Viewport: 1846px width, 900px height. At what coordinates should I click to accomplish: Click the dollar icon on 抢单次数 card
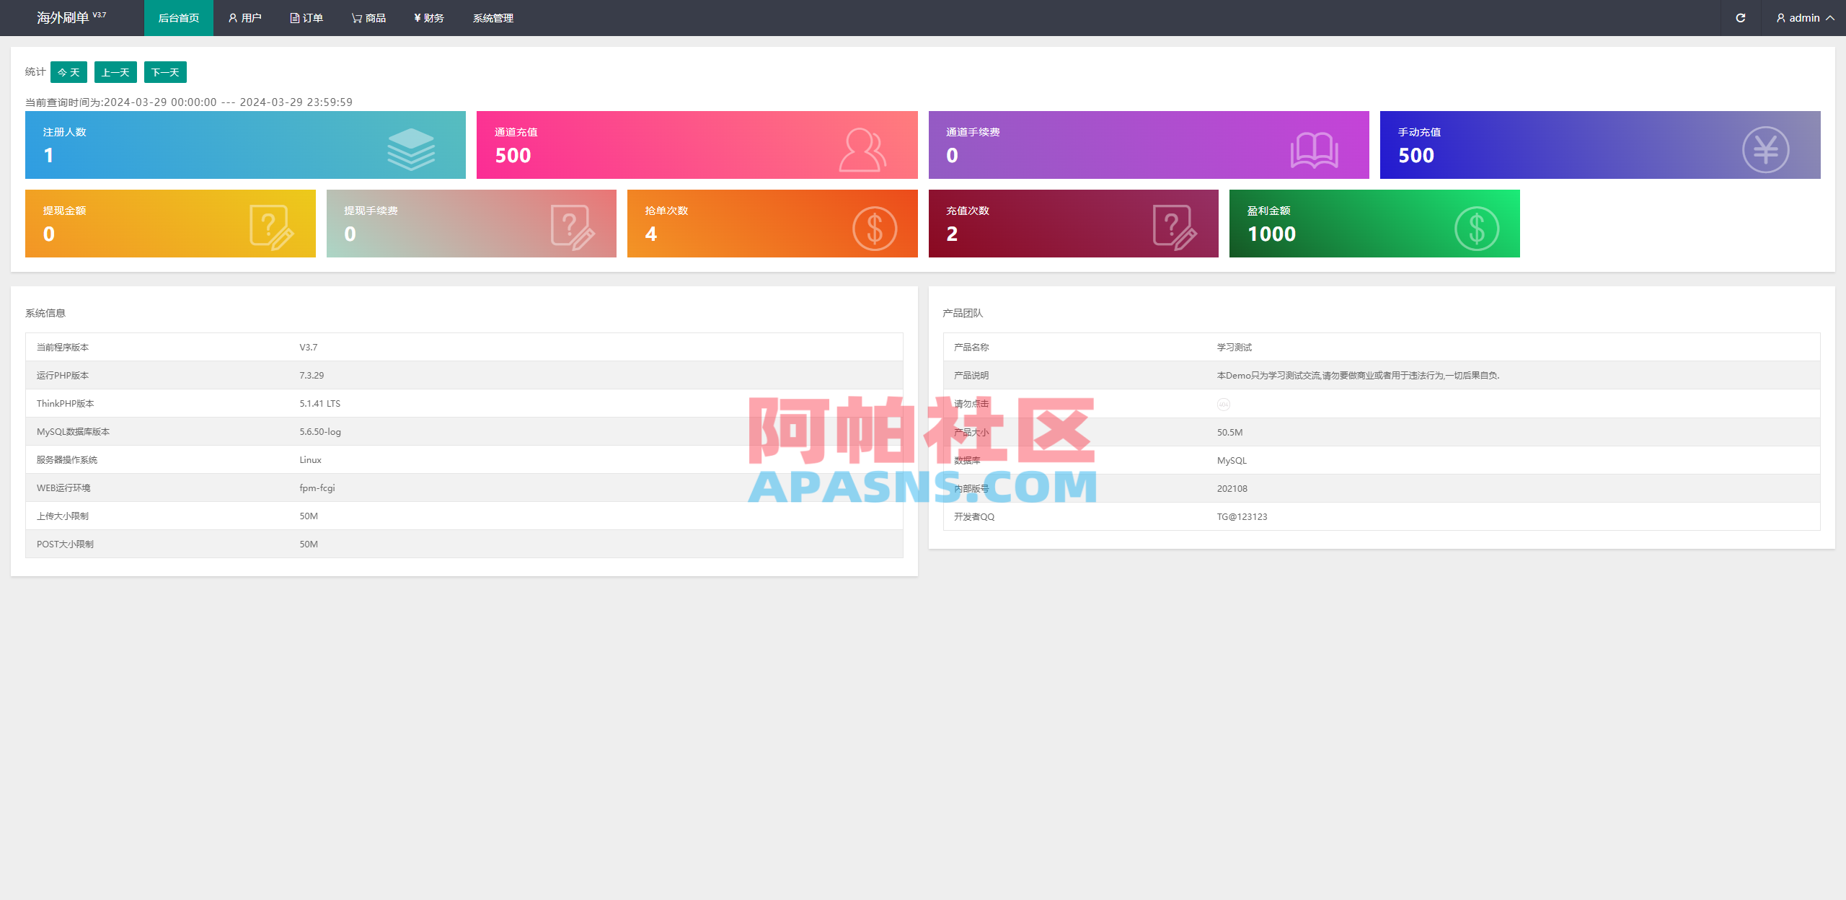click(x=875, y=227)
